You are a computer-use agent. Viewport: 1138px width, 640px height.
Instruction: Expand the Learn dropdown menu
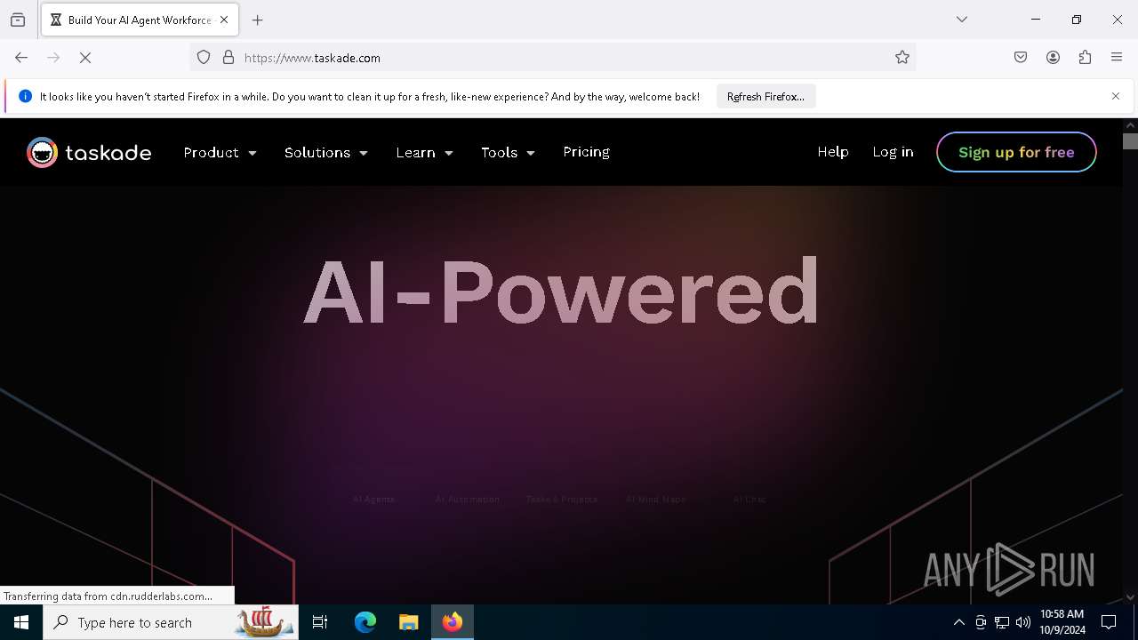pos(424,153)
